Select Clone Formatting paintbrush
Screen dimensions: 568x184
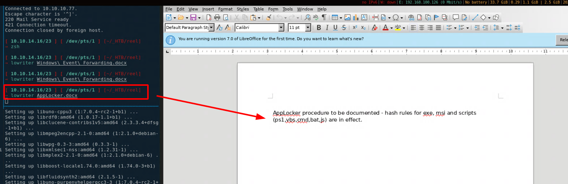(x=269, y=17)
